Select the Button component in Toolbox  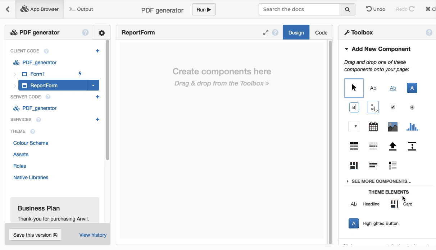tap(412, 88)
